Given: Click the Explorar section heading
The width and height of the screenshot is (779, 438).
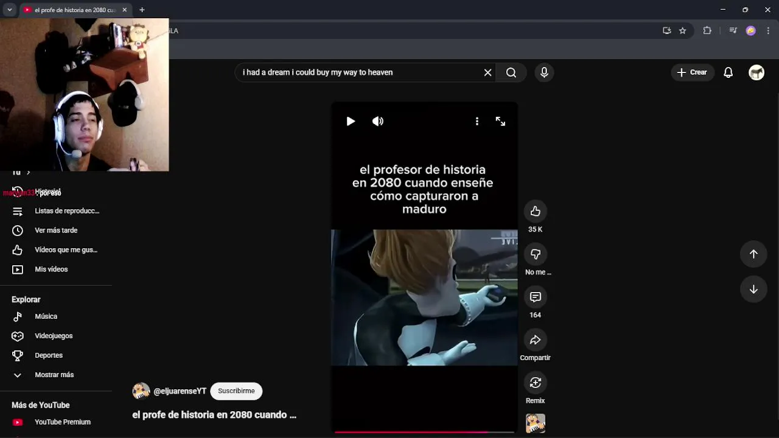Looking at the screenshot, I should pos(26,299).
